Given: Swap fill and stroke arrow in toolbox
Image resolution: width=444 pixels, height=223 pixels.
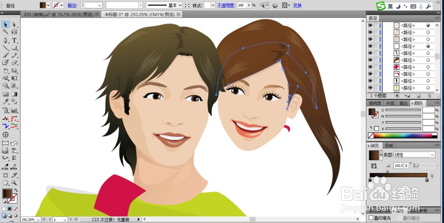Looking at the screenshot, I should [16, 190].
